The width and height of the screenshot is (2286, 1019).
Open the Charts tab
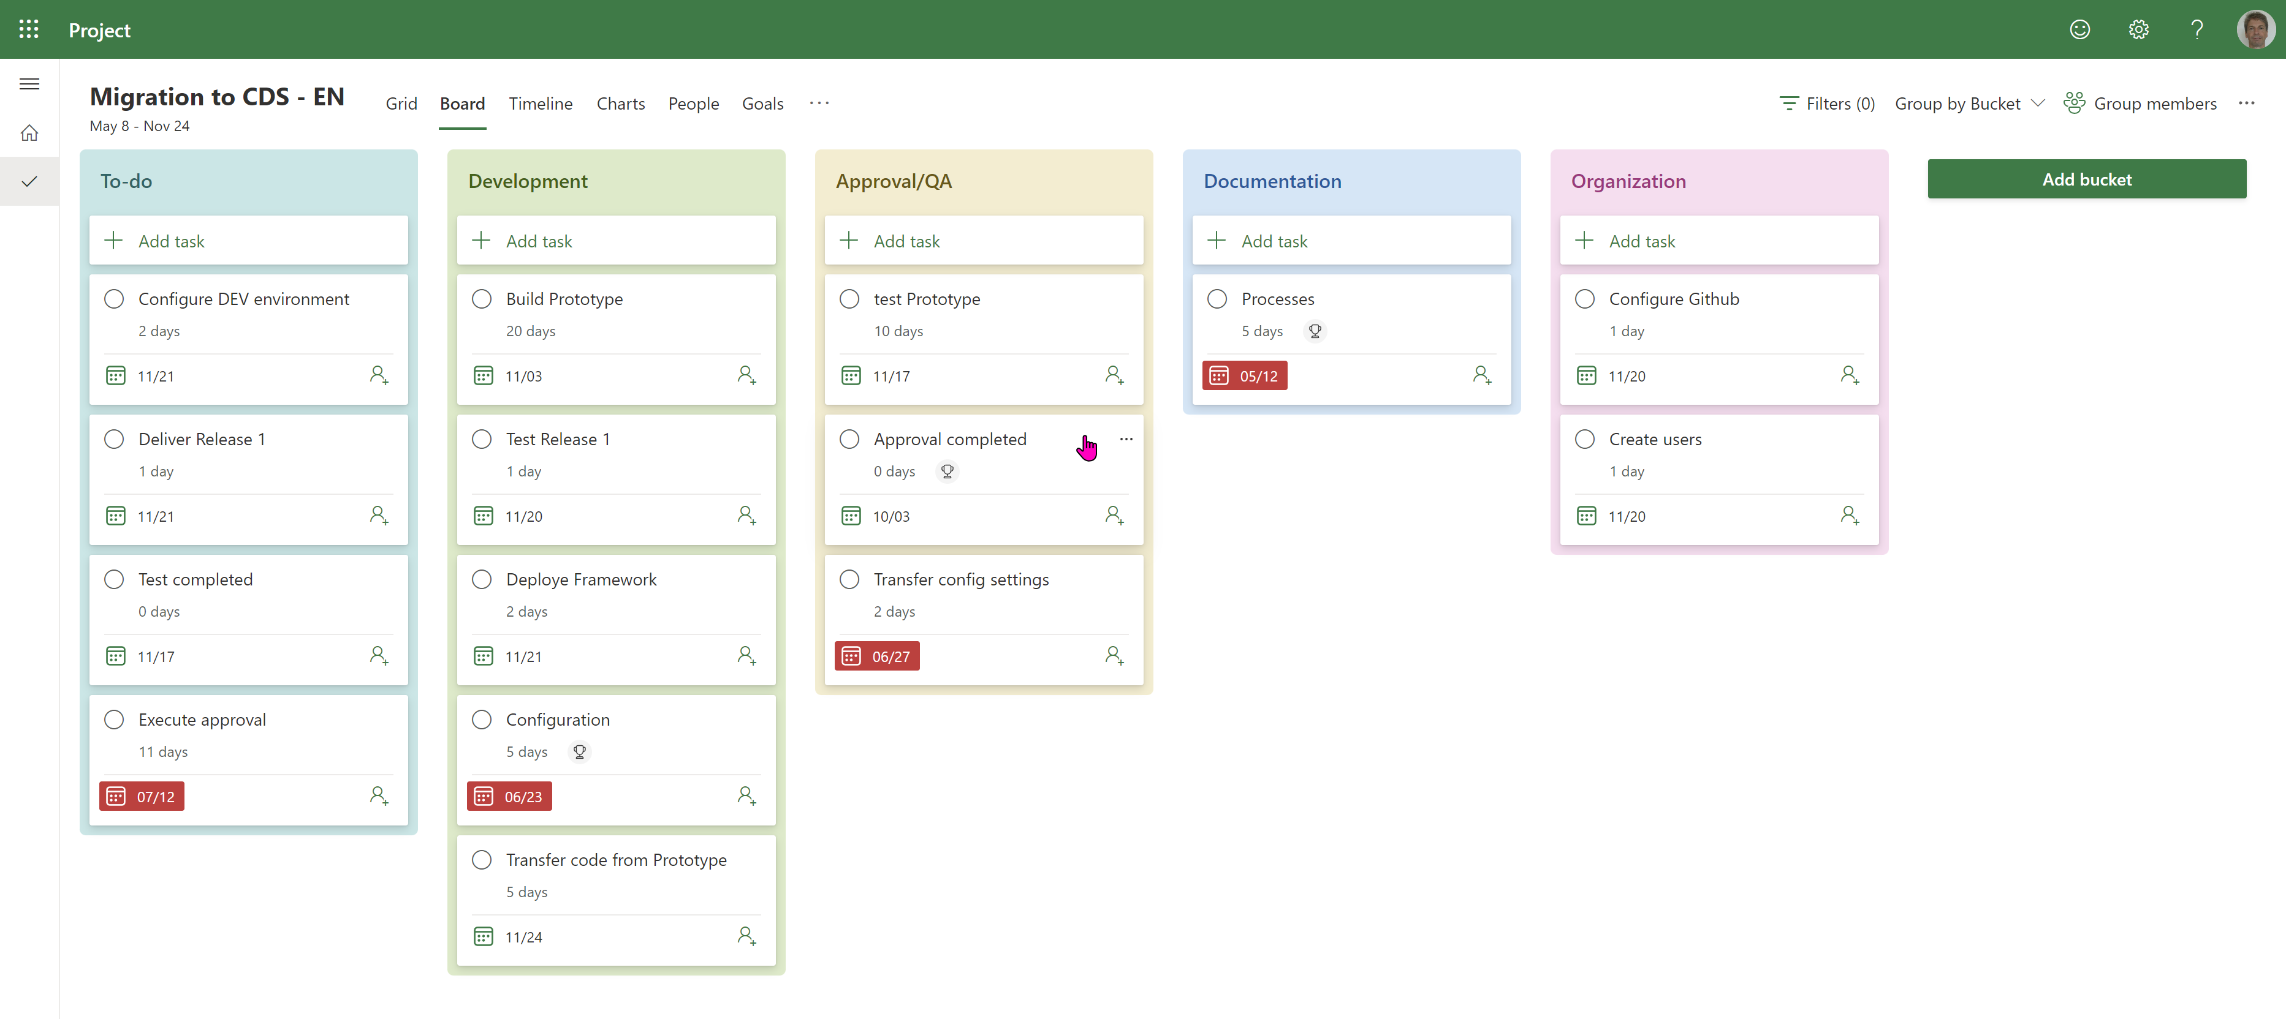click(x=620, y=103)
